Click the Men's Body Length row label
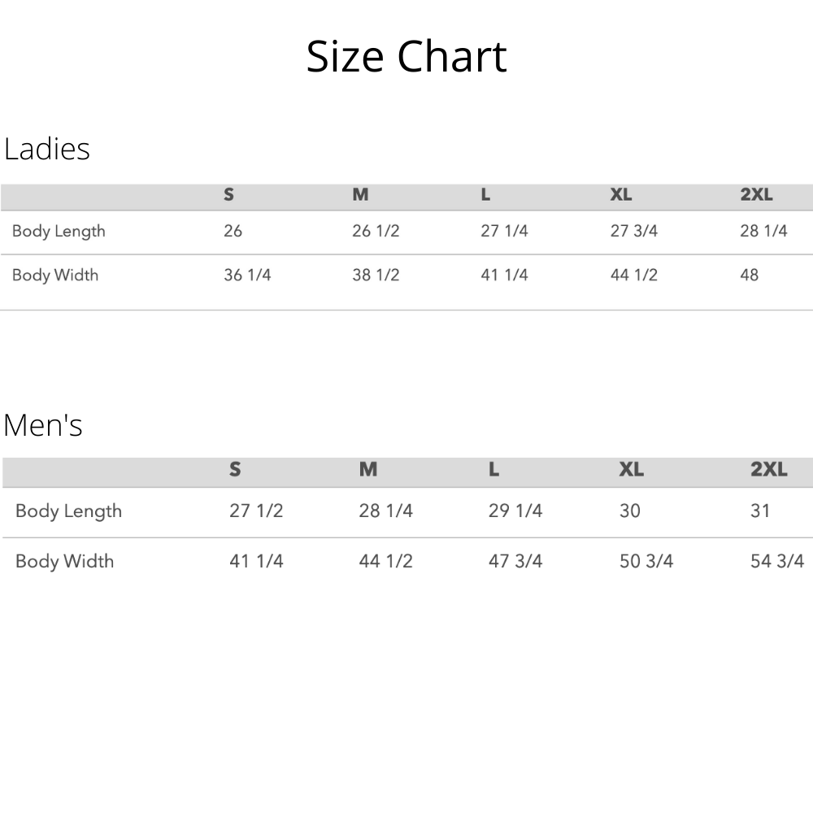 coord(68,511)
